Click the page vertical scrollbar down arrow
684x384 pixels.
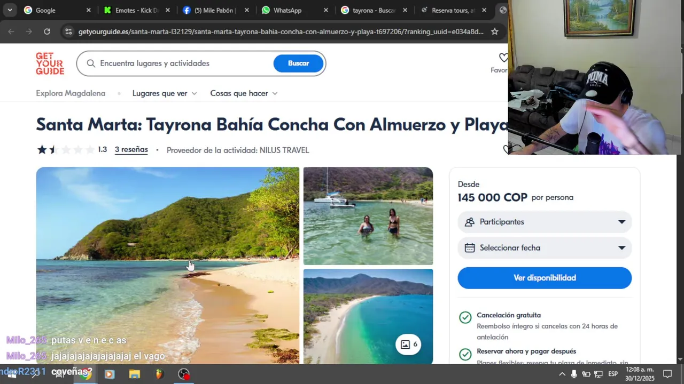point(680,359)
